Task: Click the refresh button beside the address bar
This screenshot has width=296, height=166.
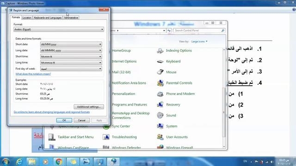Action: point(169,30)
